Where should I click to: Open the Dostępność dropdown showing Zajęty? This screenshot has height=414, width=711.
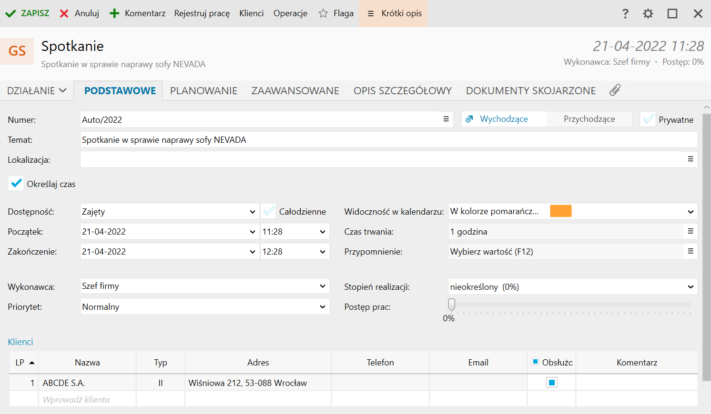pos(252,212)
